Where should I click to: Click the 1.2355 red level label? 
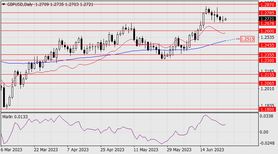pyautogui.click(x=267, y=55)
